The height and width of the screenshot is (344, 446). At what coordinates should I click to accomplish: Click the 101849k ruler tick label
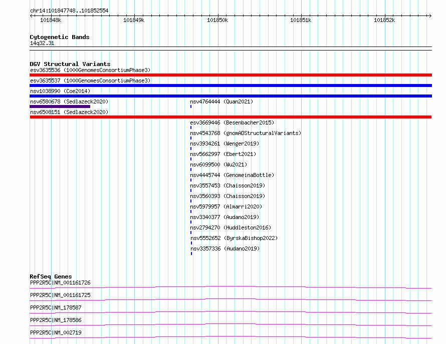tap(134, 20)
